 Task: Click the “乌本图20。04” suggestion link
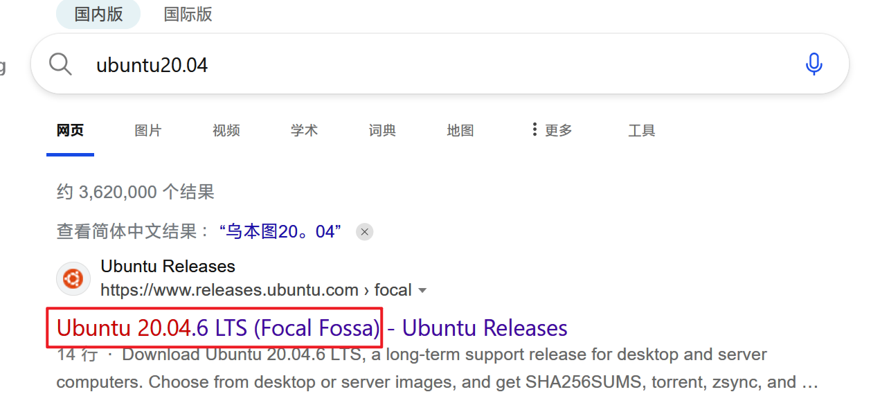pos(280,232)
